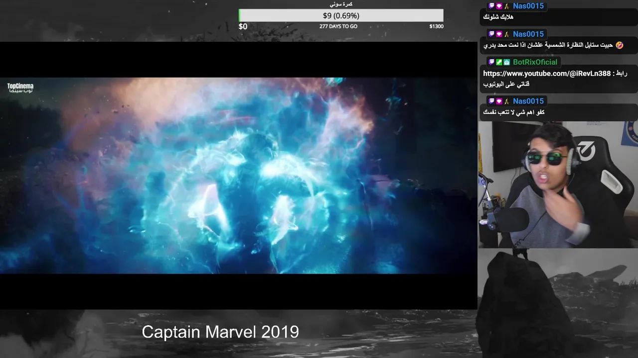This screenshot has height=358, width=638.
Task: Click the pink gem badge above the 'كفو اهم شي' message
Action: (499, 101)
